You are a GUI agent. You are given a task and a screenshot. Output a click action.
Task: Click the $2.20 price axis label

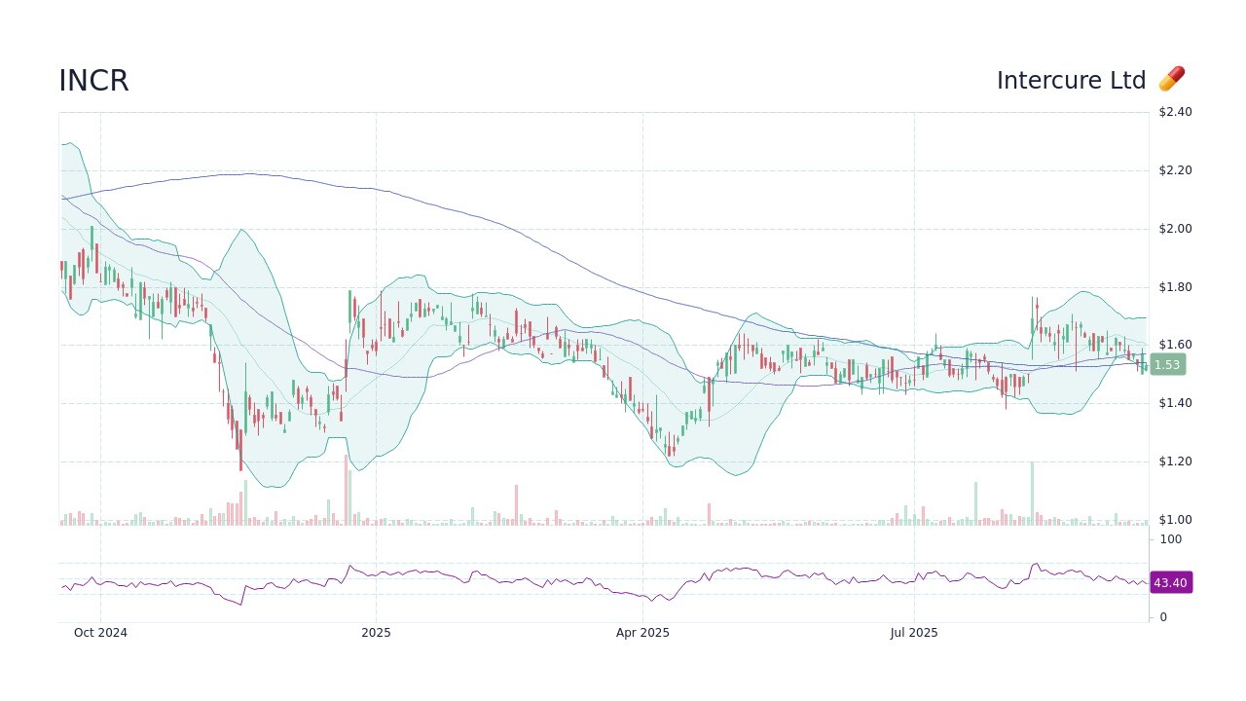[1175, 170]
